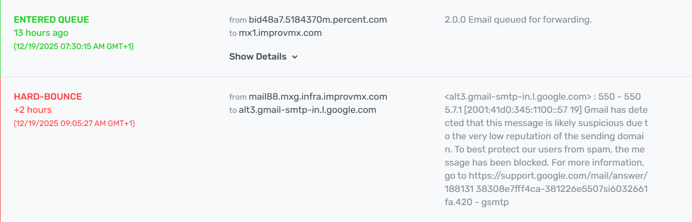Click the green ENTERED QUEUE status label
The width and height of the screenshot is (692, 222).
[x=51, y=20]
